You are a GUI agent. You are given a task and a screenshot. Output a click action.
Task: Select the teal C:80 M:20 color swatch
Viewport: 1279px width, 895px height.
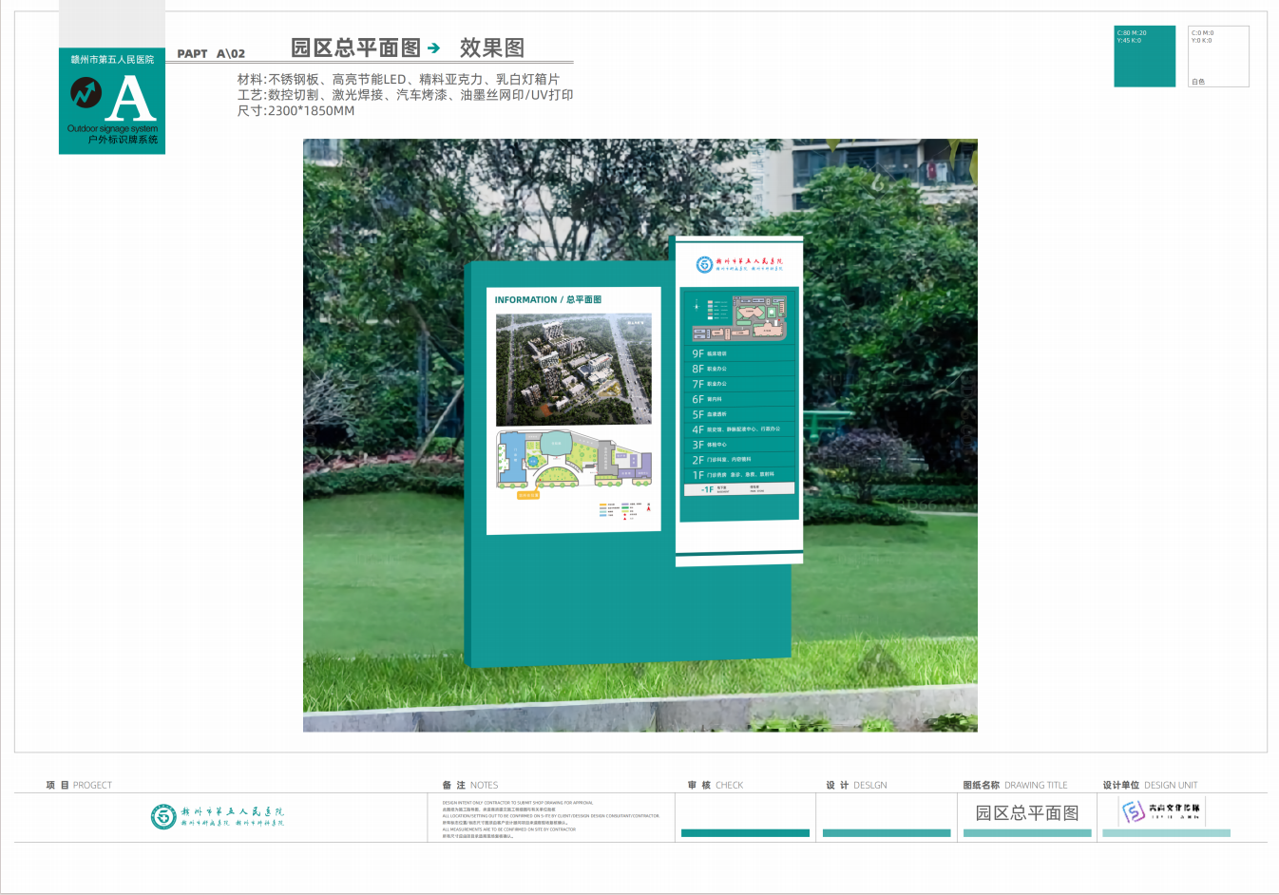point(1145,56)
